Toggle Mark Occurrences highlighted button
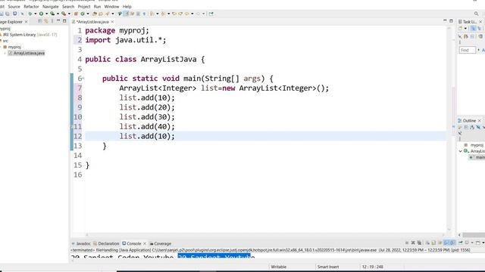 [x=127, y=14]
